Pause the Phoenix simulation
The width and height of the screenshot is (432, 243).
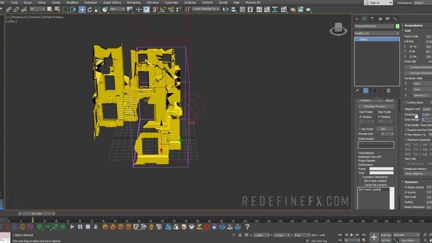coord(80,227)
